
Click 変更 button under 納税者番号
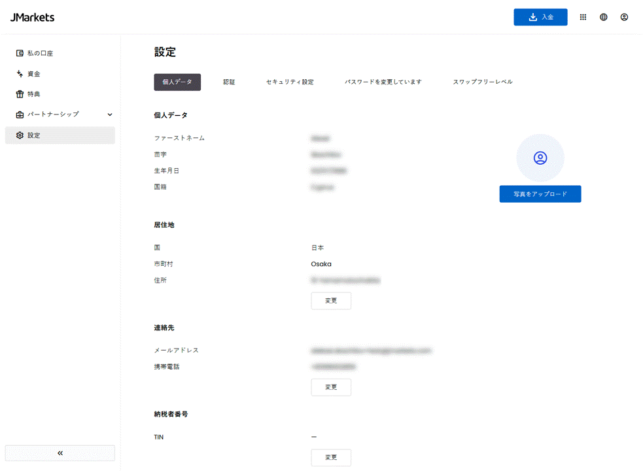(x=331, y=457)
